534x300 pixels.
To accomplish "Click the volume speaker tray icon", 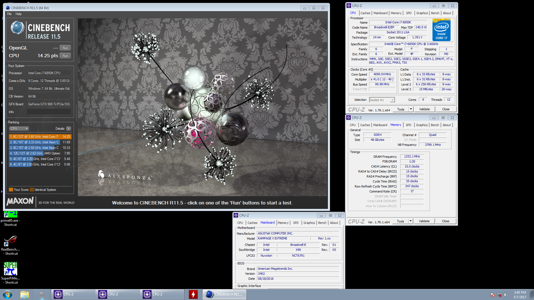I will pyautogui.click(x=506, y=295).
